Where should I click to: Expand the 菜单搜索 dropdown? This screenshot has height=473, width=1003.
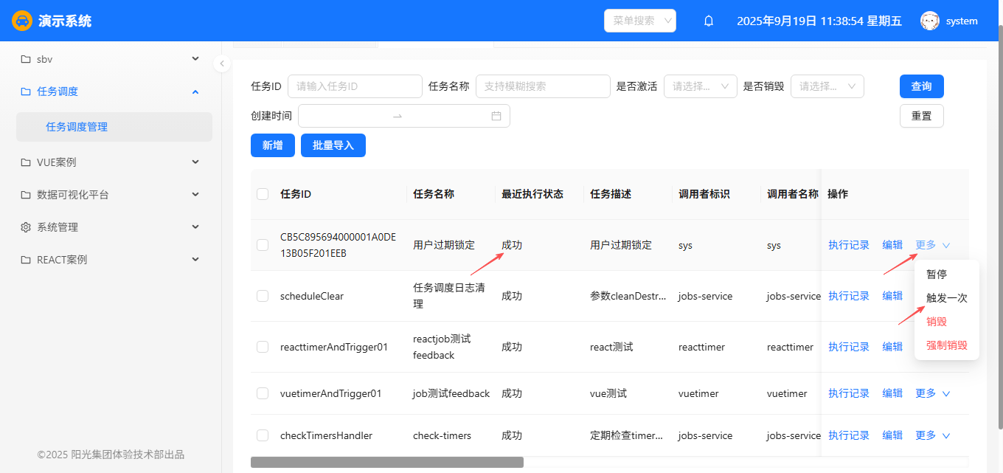[639, 21]
